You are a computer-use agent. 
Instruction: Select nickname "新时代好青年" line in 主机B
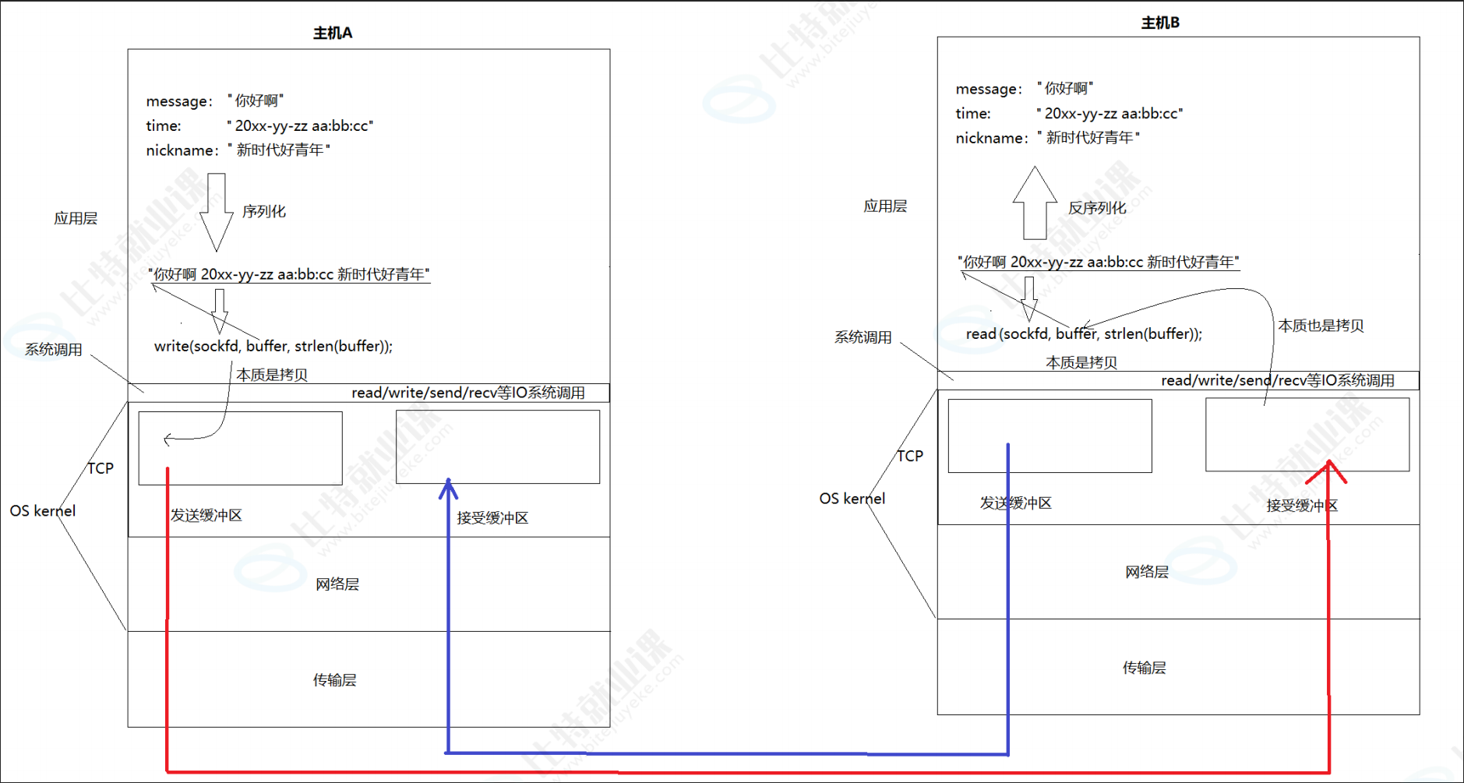[1048, 137]
